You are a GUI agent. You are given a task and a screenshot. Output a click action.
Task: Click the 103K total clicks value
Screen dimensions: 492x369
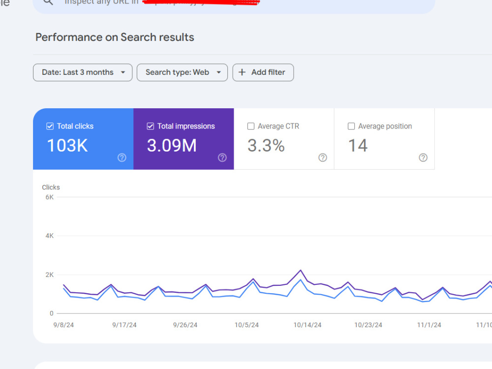(x=67, y=146)
